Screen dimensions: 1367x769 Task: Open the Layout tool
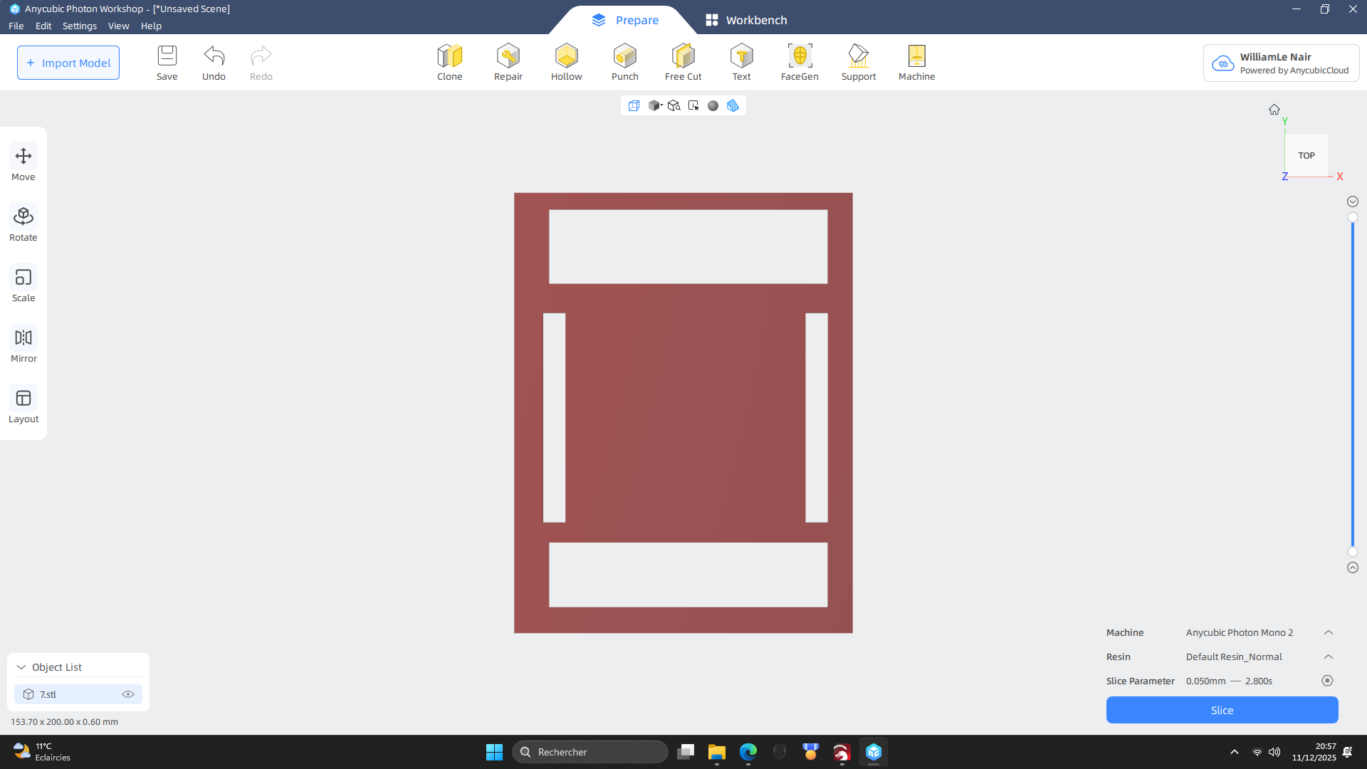coord(23,405)
